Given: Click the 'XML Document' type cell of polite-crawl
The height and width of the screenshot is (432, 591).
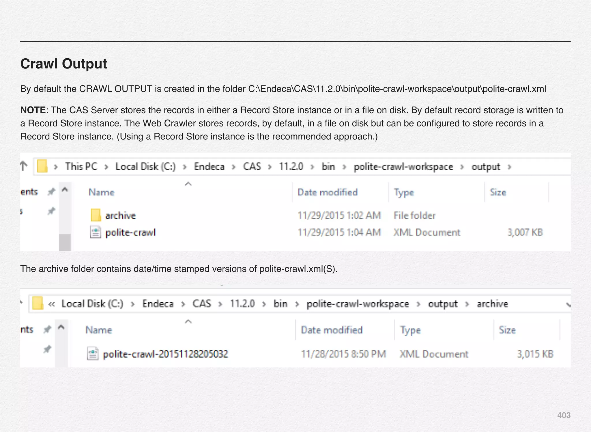Looking at the screenshot, I should [x=427, y=232].
